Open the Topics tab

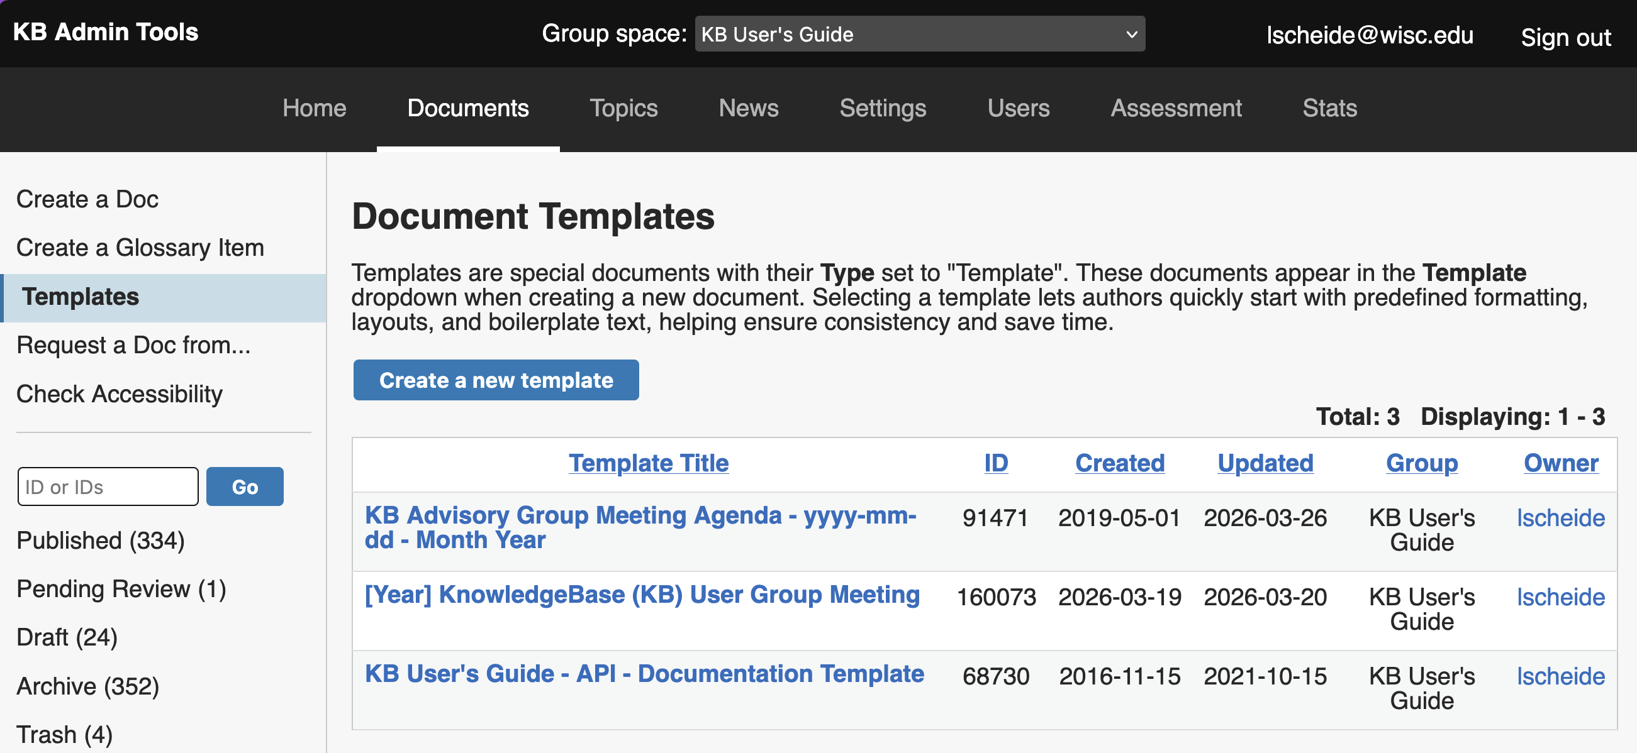[623, 108]
